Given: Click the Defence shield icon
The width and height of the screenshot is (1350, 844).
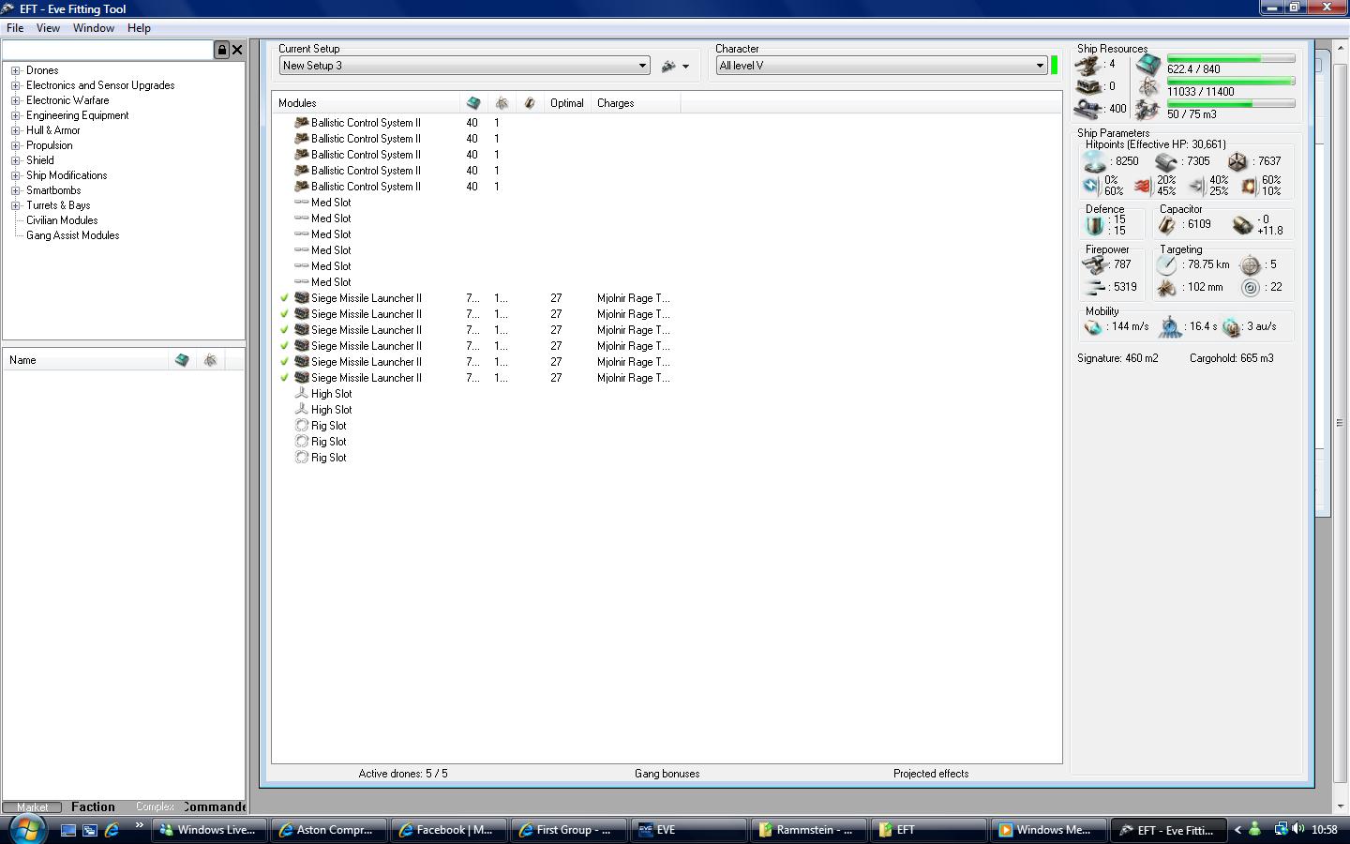Looking at the screenshot, I should [x=1094, y=225].
